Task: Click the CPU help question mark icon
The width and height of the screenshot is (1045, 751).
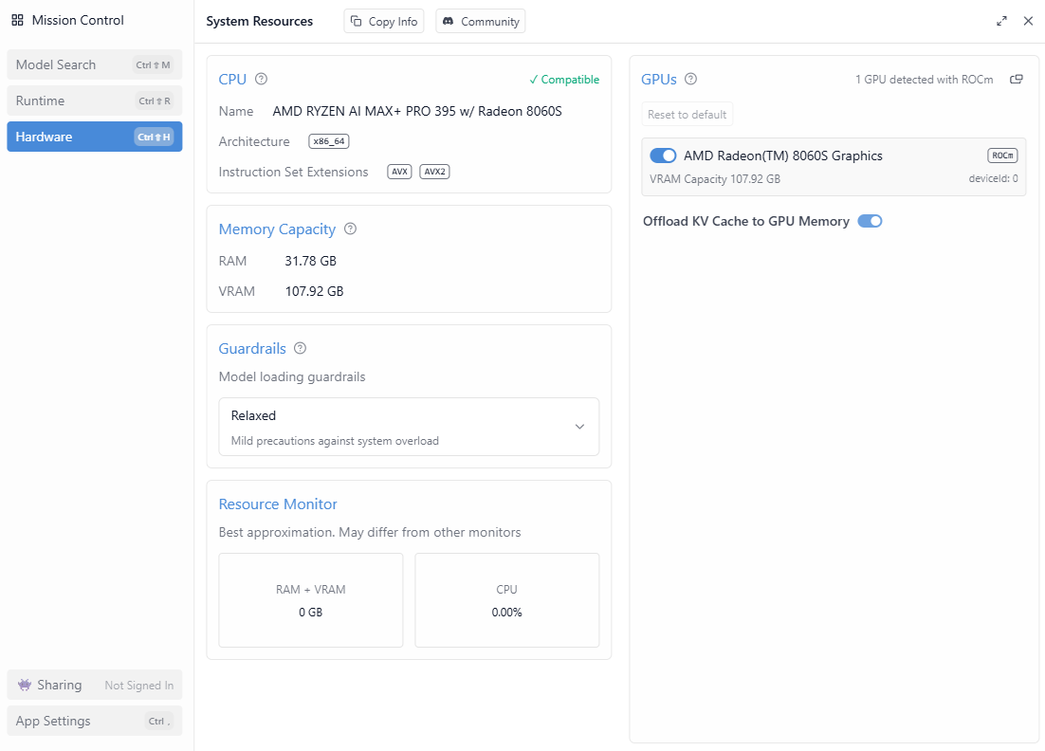Action: point(262,80)
